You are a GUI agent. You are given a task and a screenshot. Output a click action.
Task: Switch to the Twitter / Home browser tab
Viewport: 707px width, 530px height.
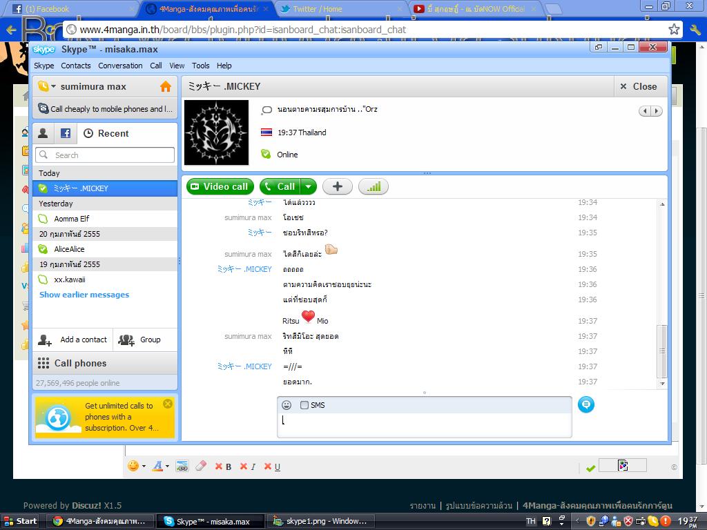pyautogui.click(x=340, y=8)
